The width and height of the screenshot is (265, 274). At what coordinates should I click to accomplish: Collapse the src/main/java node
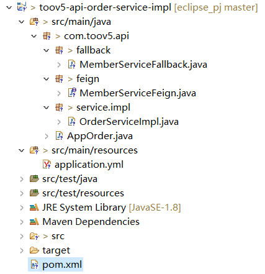point(21,22)
